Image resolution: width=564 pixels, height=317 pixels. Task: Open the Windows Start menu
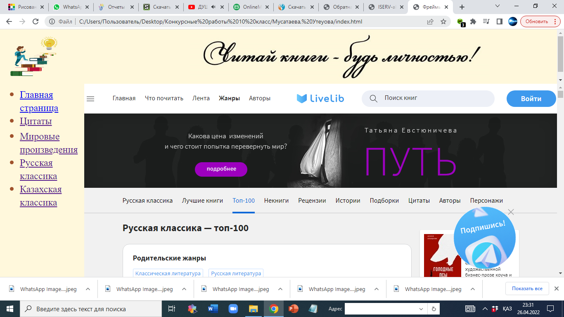(9, 308)
